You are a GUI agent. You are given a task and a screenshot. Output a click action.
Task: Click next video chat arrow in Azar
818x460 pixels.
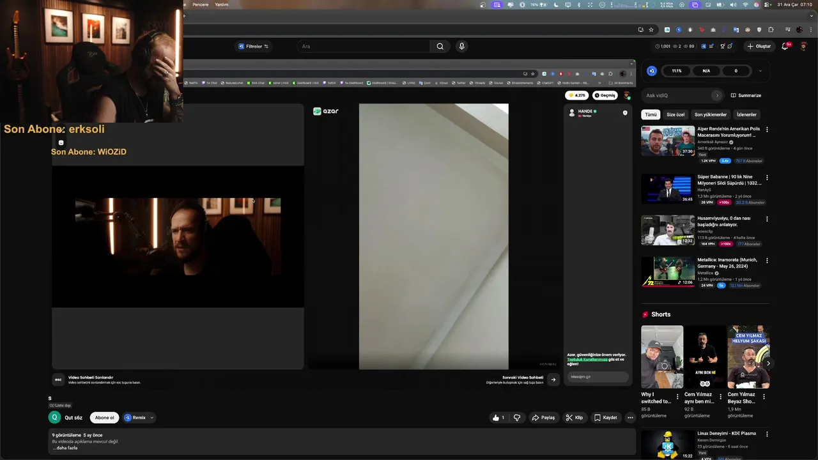pos(553,379)
